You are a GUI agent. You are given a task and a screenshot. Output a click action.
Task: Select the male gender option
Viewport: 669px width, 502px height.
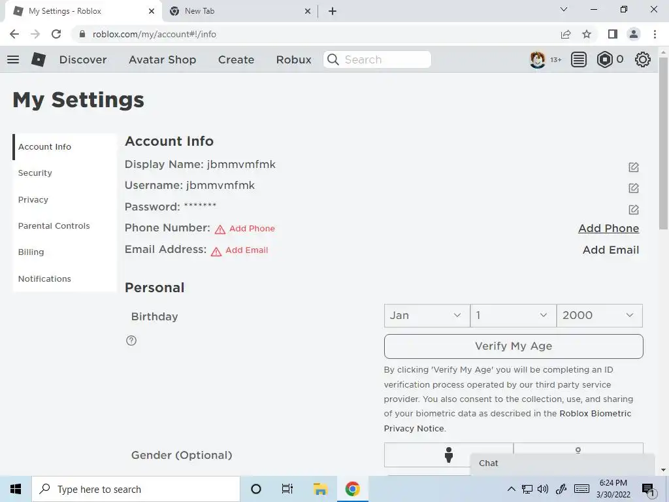click(448, 455)
